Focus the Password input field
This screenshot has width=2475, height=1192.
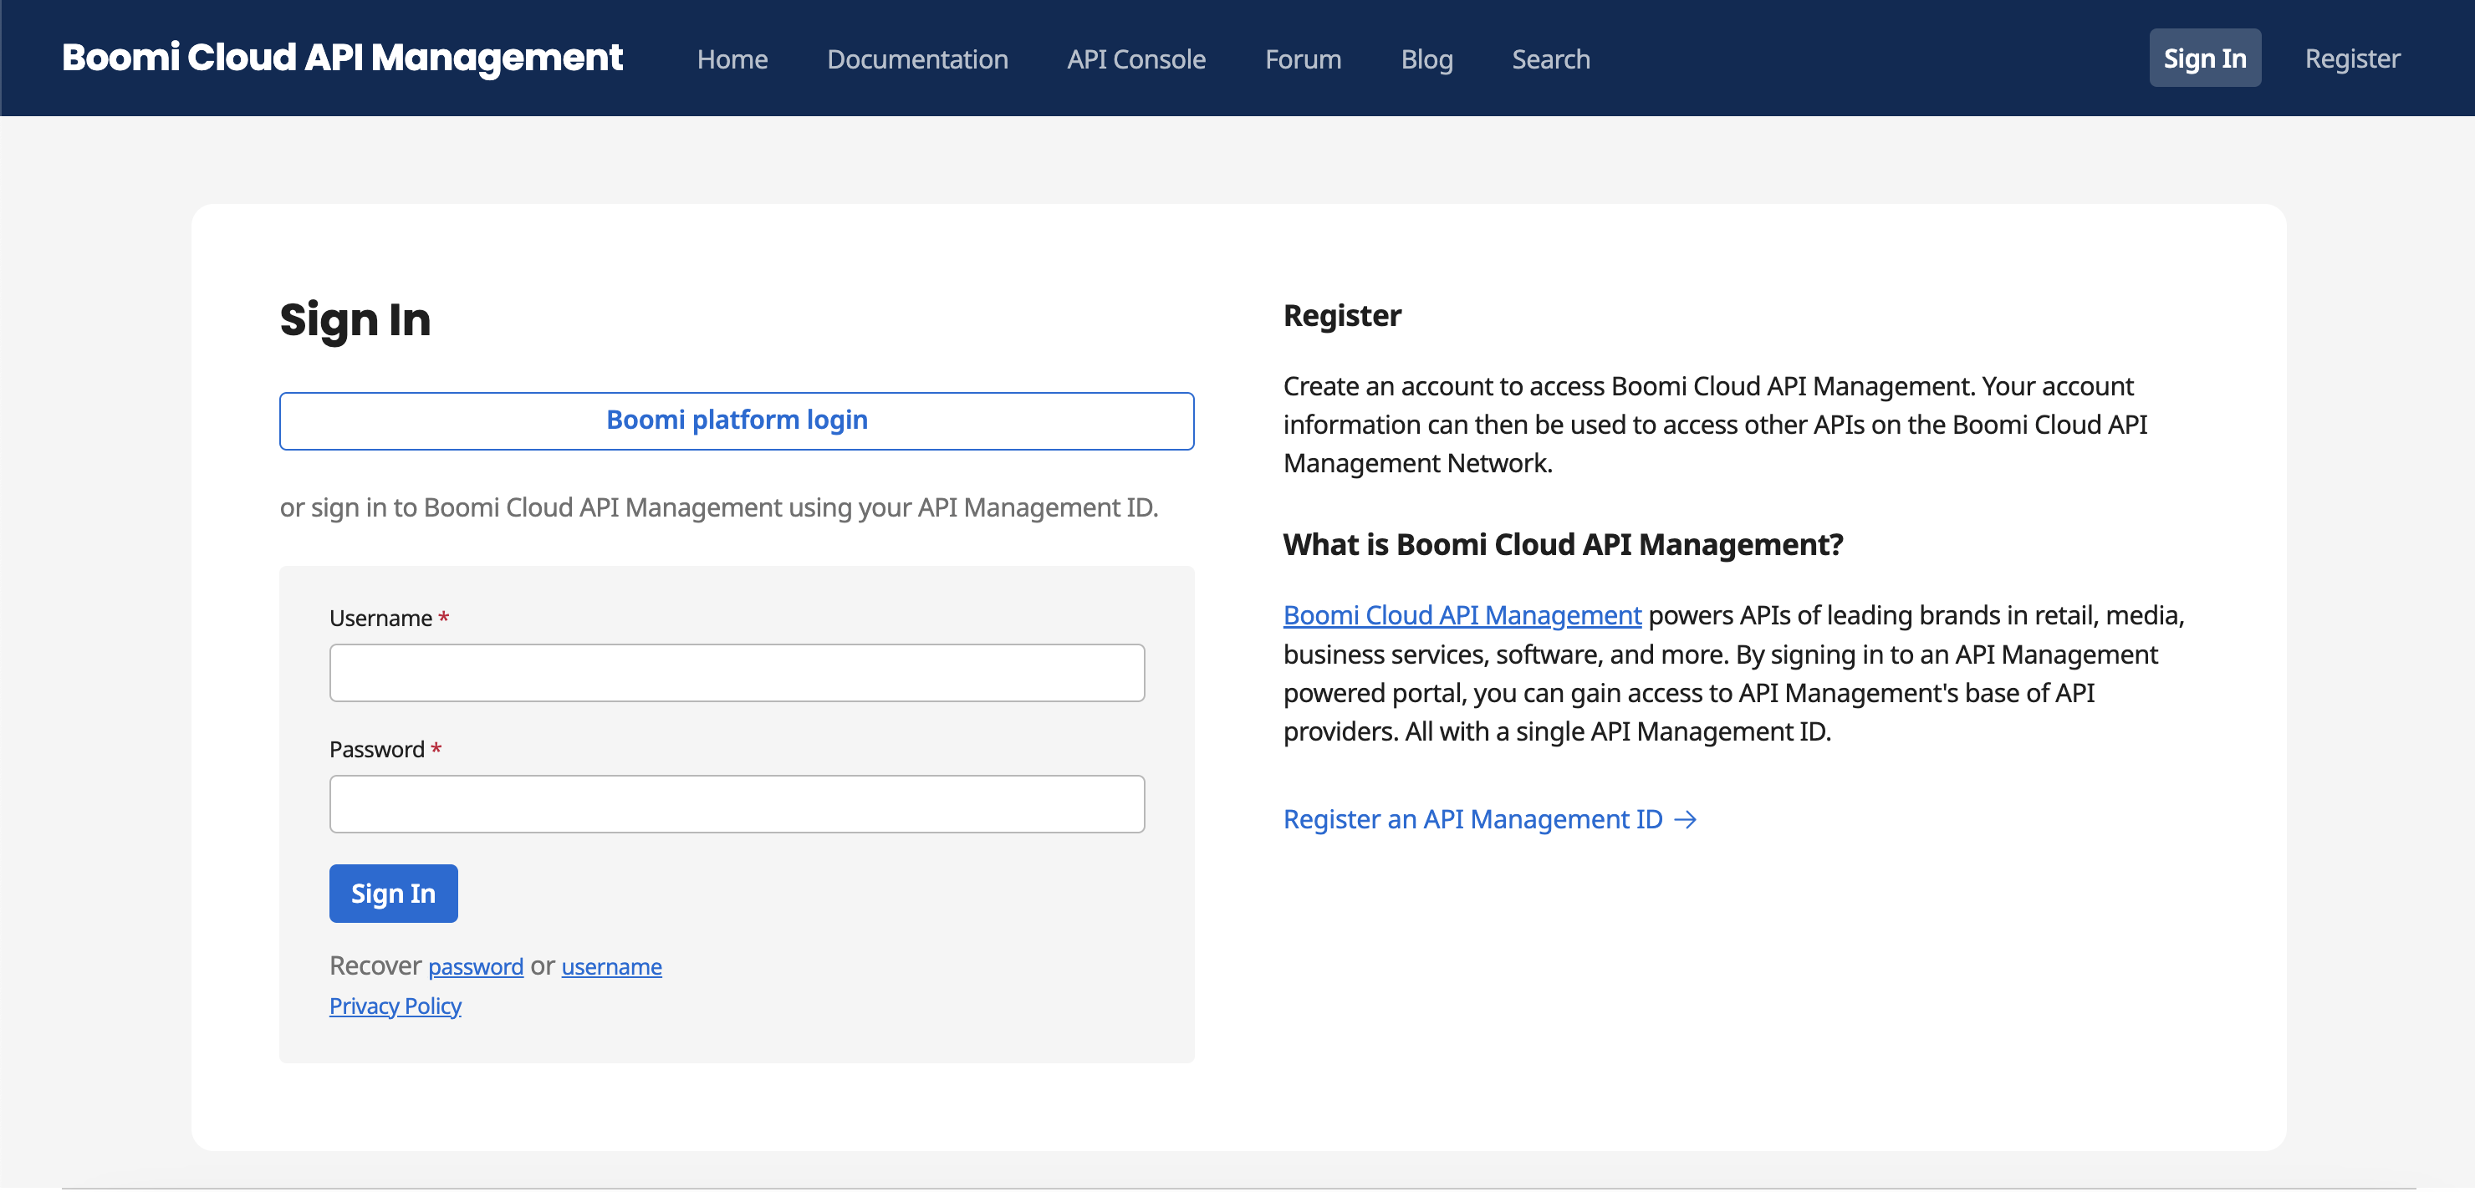coord(736,804)
